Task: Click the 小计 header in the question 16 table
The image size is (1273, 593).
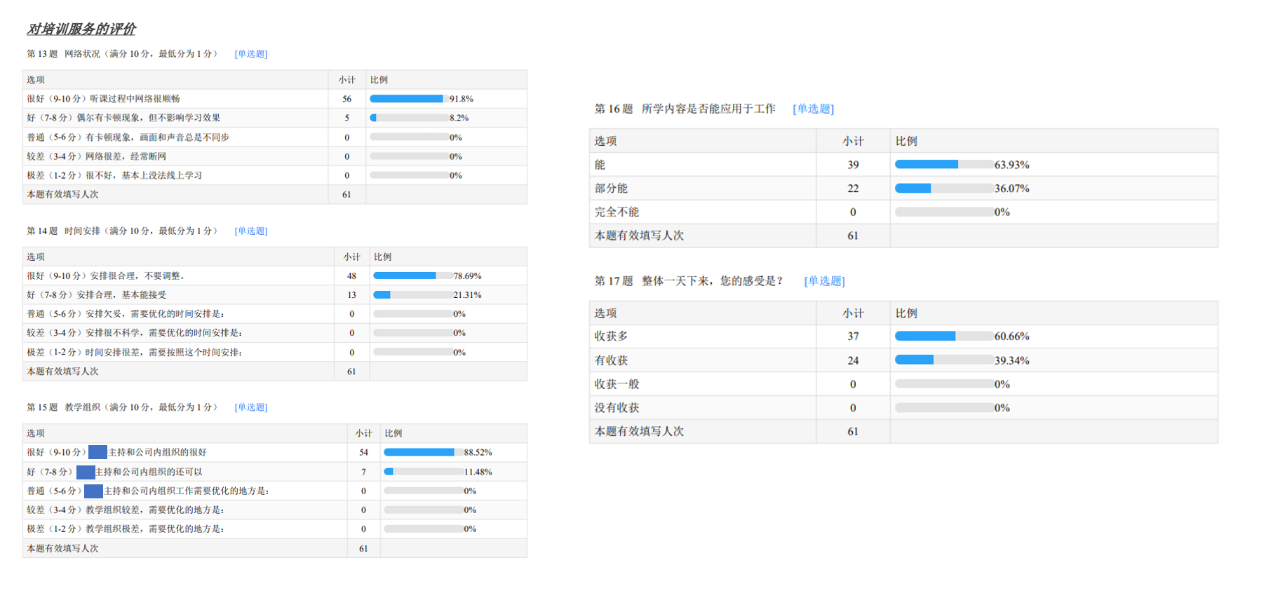Action: tap(853, 141)
